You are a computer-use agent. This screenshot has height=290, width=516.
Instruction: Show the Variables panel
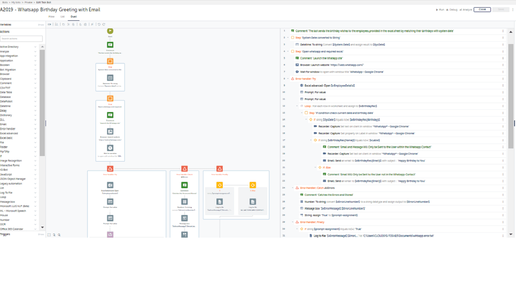click(x=41, y=25)
